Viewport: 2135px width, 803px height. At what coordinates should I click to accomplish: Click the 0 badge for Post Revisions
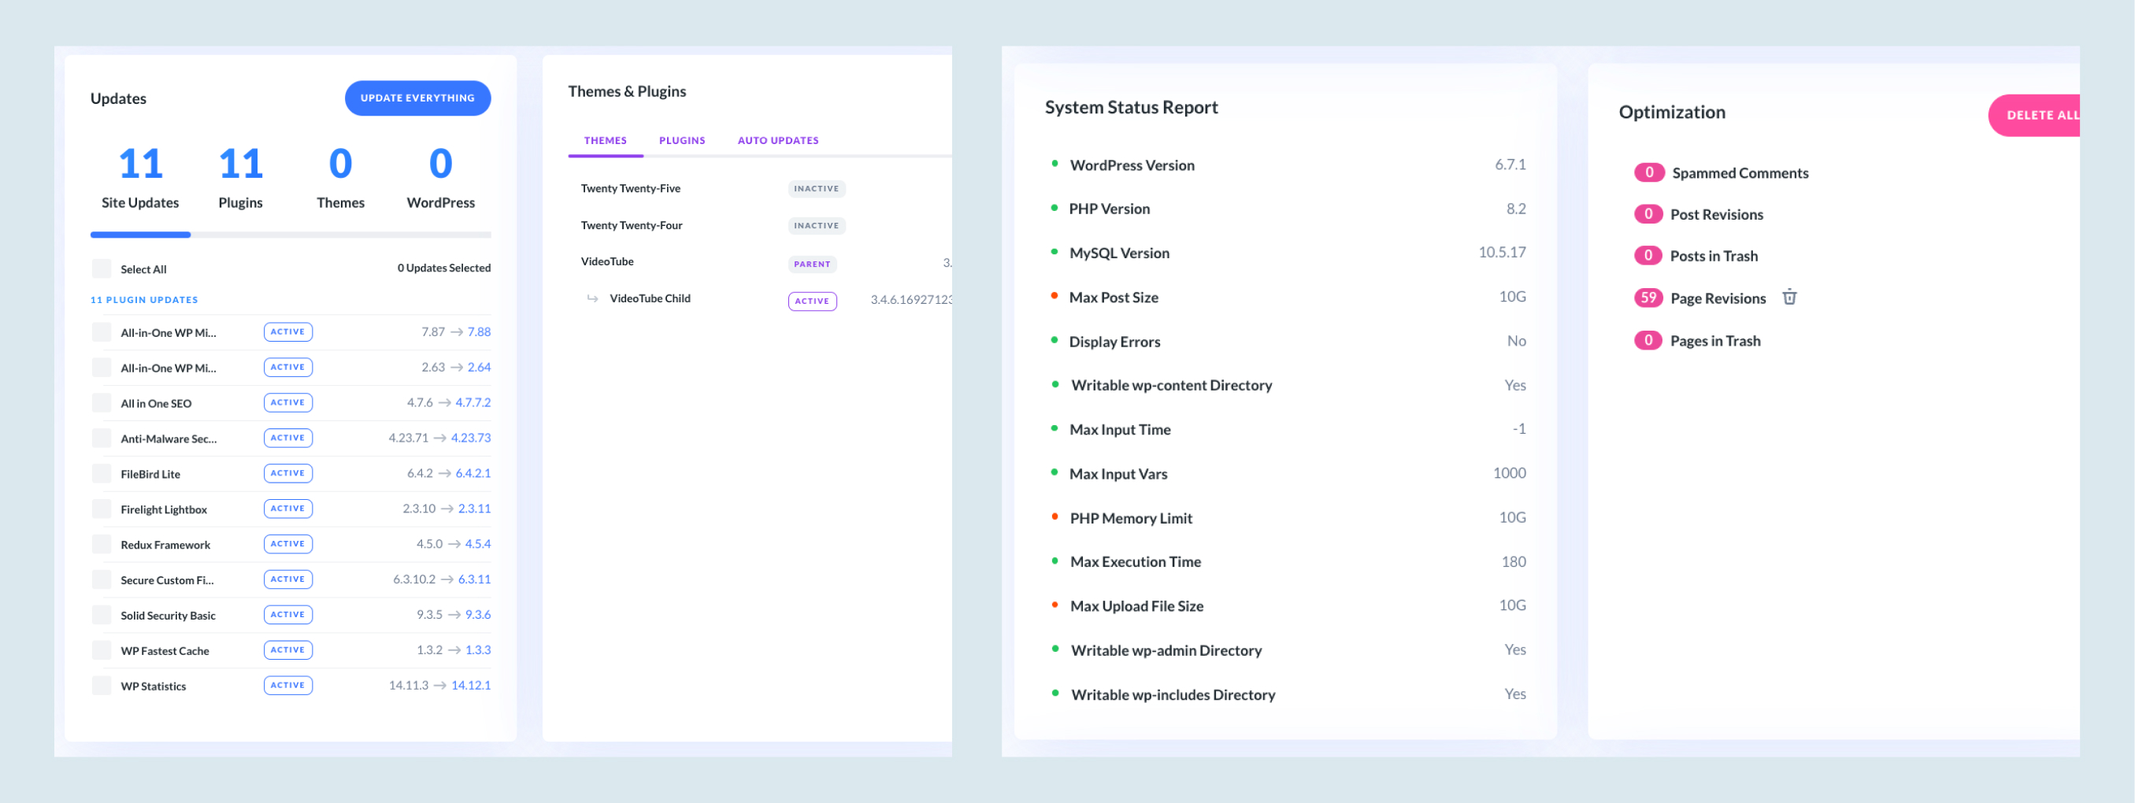pyautogui.click(x=1648, y=214)
